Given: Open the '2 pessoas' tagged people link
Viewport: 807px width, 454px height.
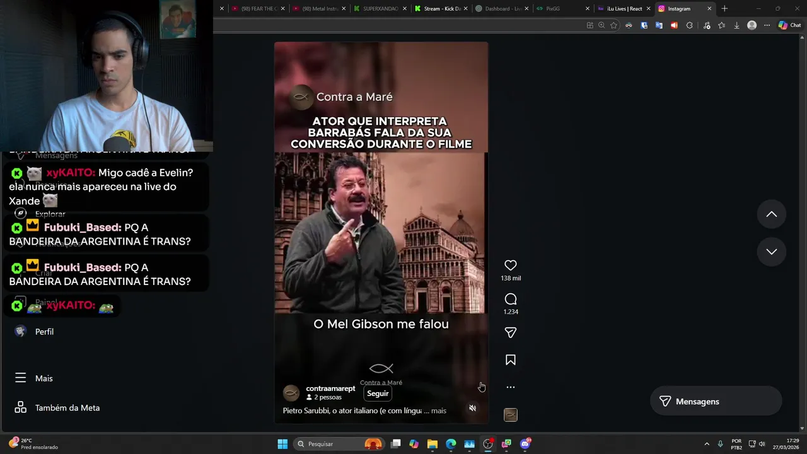Looking at the screenshot, I should pos(324,397).
